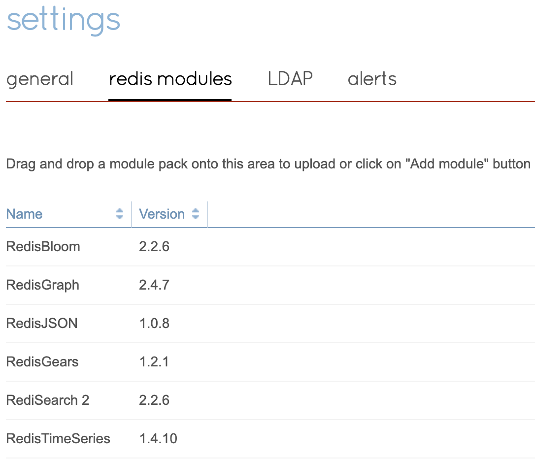The image size is (535, 459).
Task: Select the RediSearch 2 module row
Action: pyautogui.click(x=48, y=400)
